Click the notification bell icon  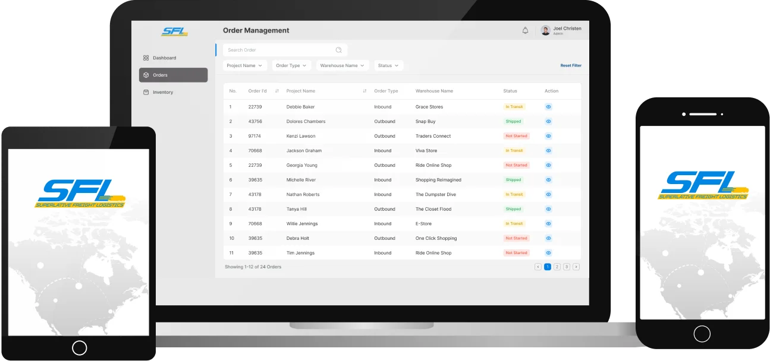pos(525,31)
